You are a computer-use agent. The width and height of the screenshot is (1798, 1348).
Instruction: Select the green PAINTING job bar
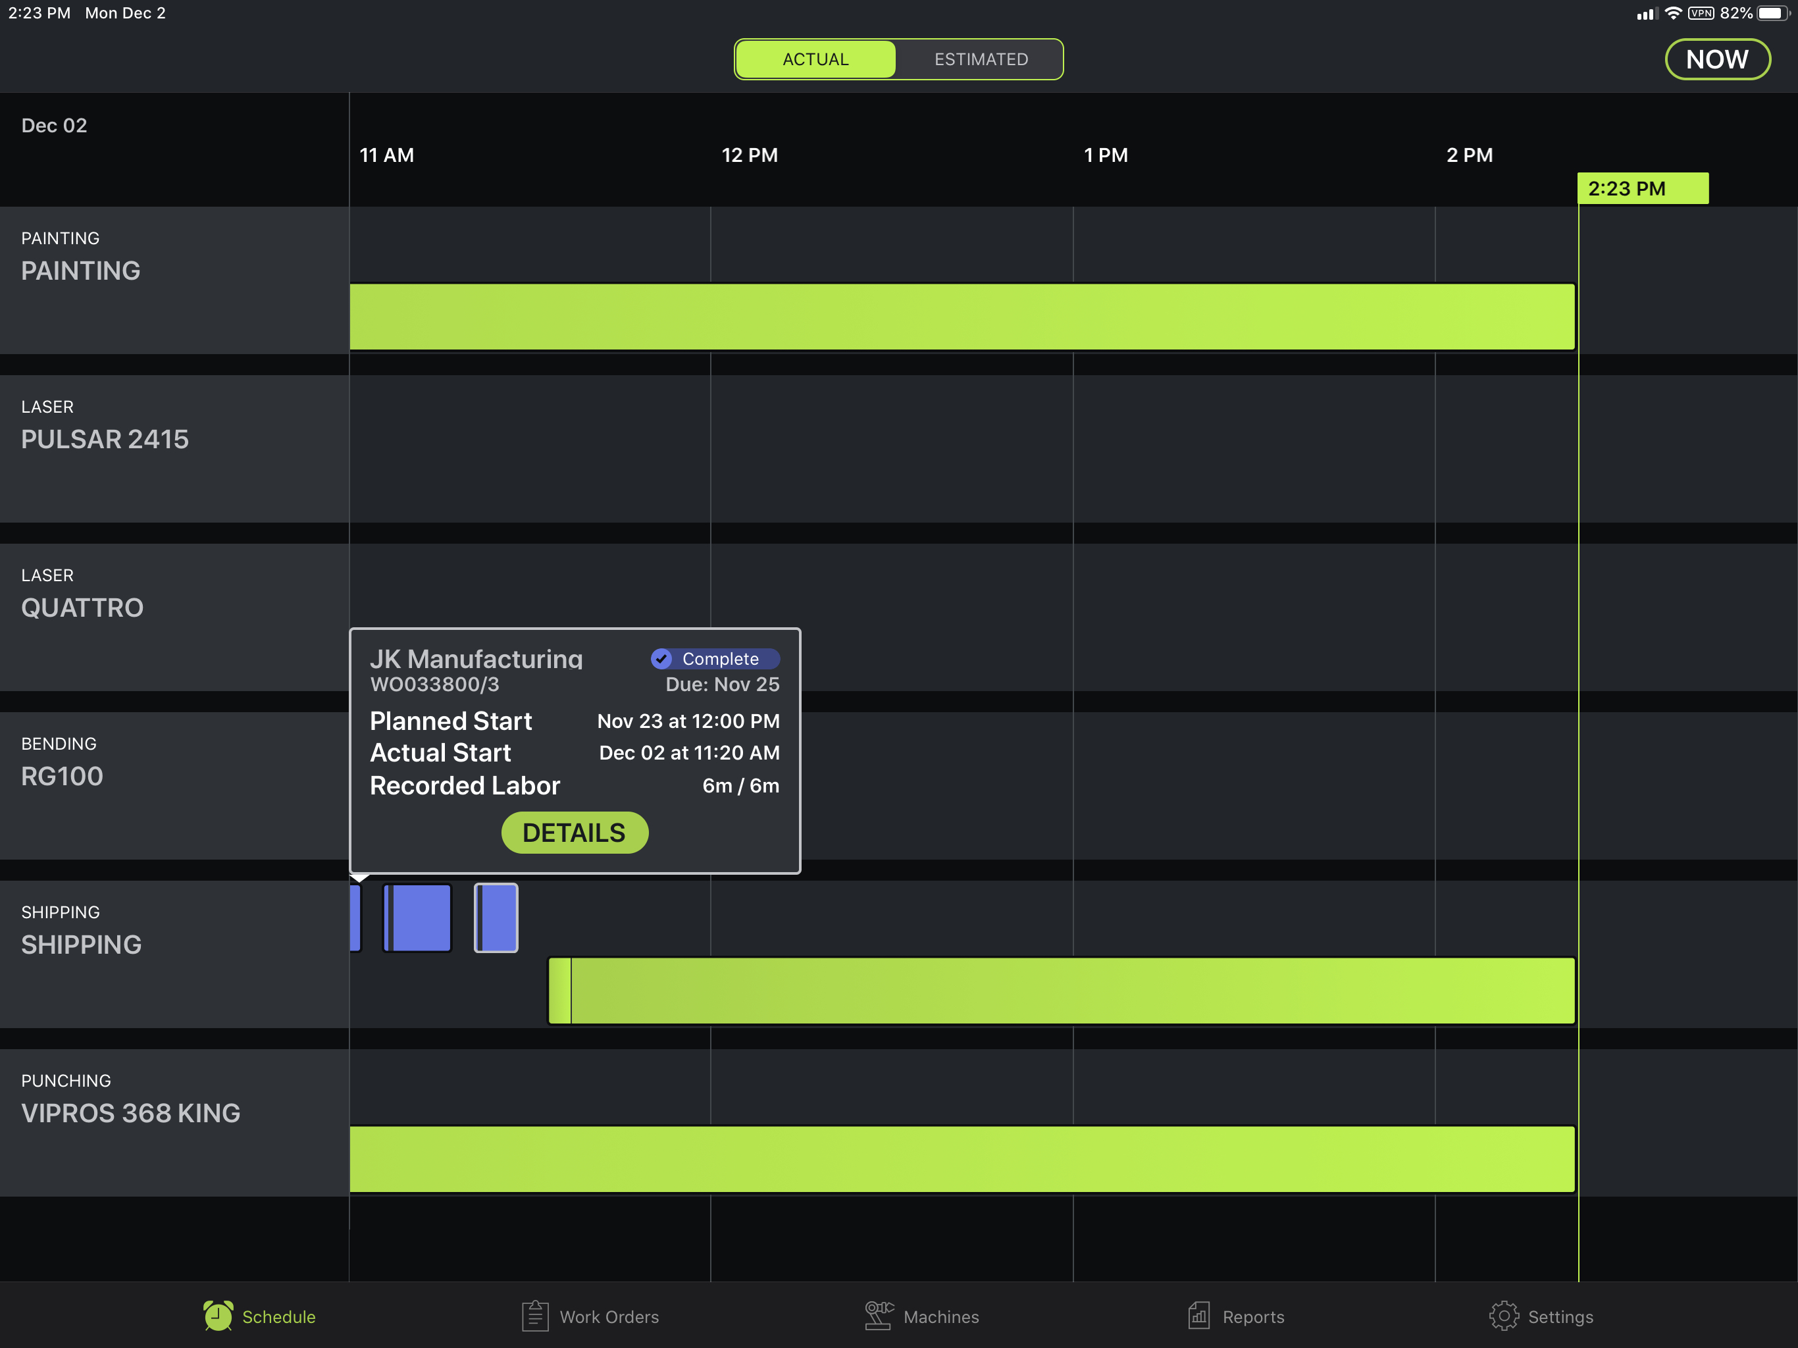coord(962,317)
